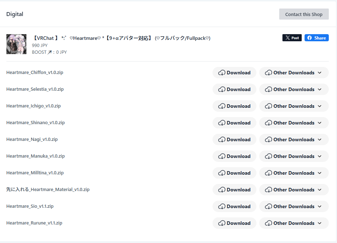Download Heartmare_Ichigo_v1.0.zip
This screenshot has height=243, width=337.
coord(235,106)
